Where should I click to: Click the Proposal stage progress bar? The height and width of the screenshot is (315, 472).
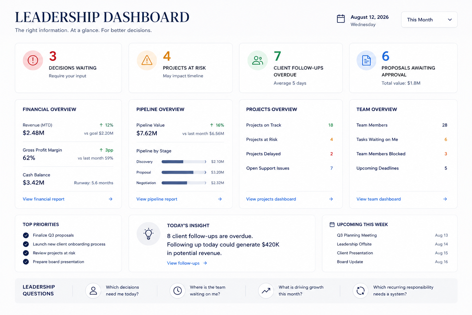184,172
